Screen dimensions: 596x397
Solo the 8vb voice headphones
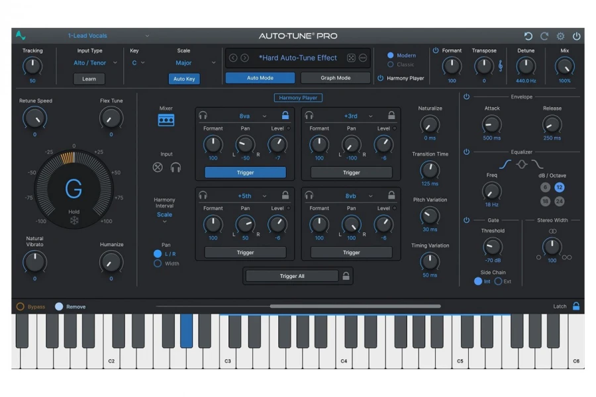click(309, 195)
